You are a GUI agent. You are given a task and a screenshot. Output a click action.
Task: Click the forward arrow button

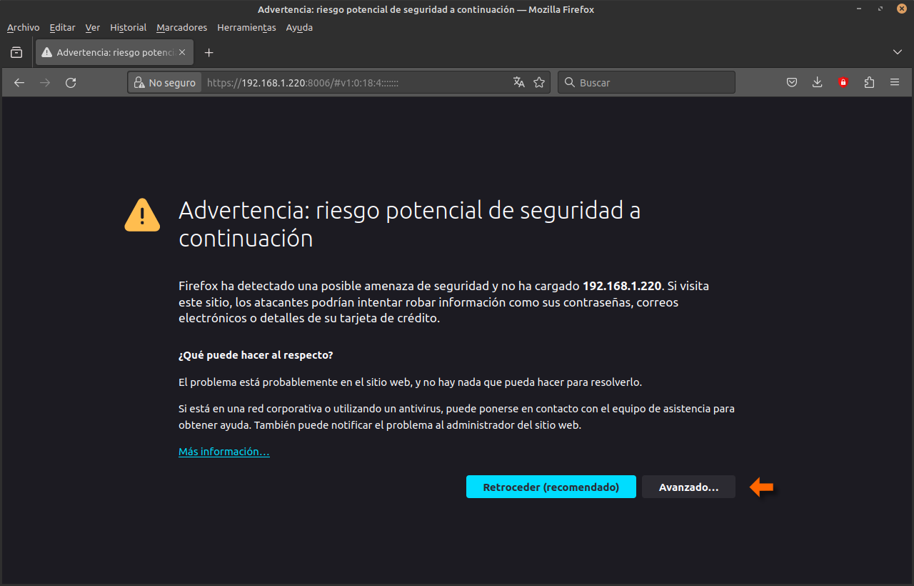click(x=45, y=83)
